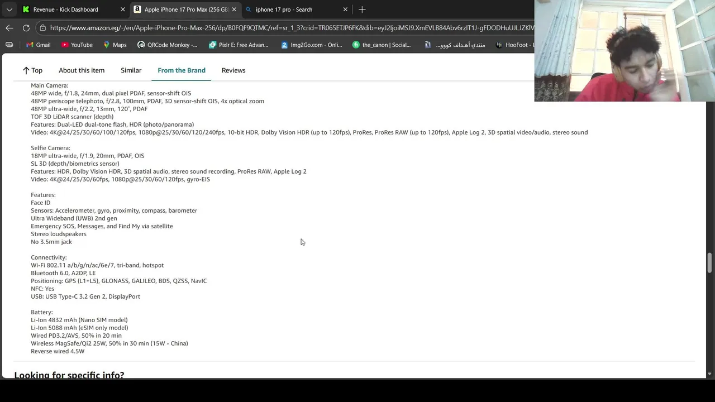Image resolution: width=715 pixels, height=402 pixels.
Task: Open the Gmail bookmark
Action: (38, 45)
